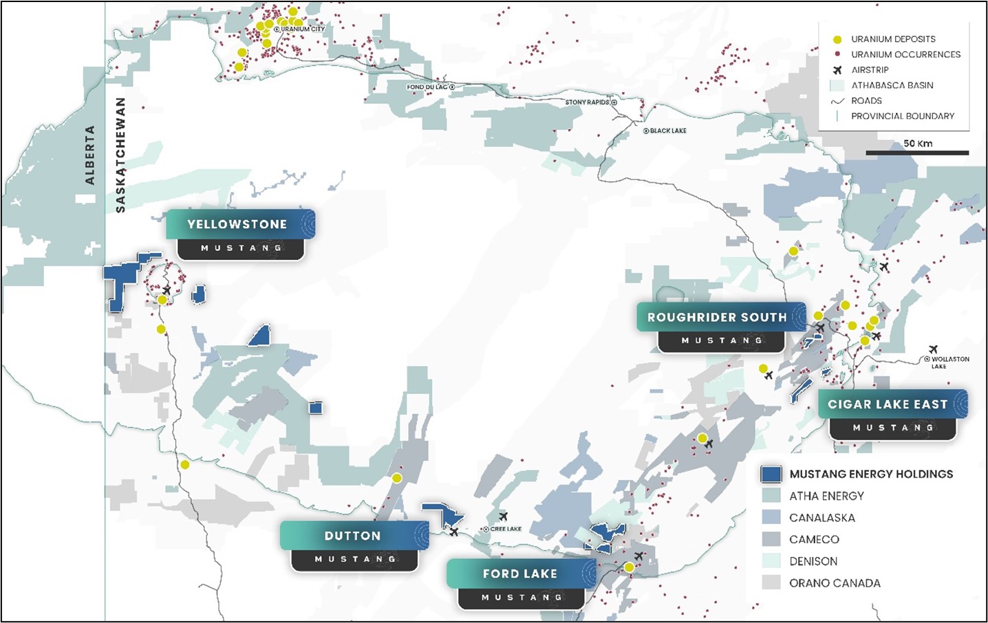Image resolution: width=988 pixels, height=623 pixels.
Task: Click the Cameco legend swatch
Action: [771, 539]
